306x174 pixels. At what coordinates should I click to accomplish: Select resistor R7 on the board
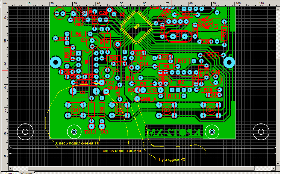[x=143, y=58]
